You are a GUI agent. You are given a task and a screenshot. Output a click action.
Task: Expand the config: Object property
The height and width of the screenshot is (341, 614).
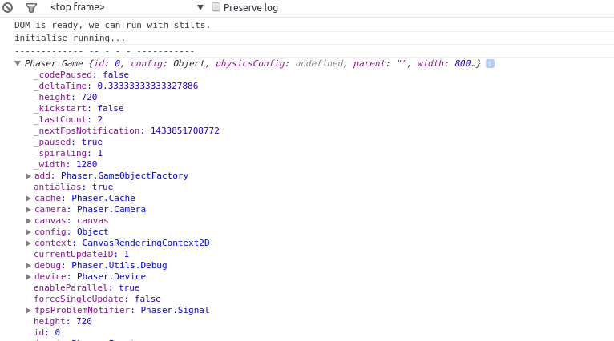click(28, 232)
